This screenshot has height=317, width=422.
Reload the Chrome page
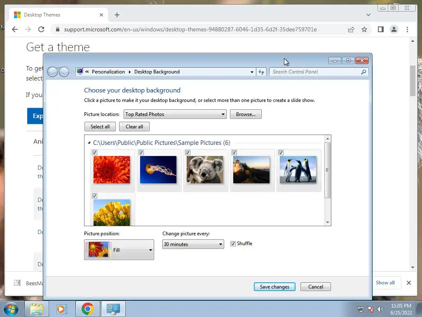[41, 29]
